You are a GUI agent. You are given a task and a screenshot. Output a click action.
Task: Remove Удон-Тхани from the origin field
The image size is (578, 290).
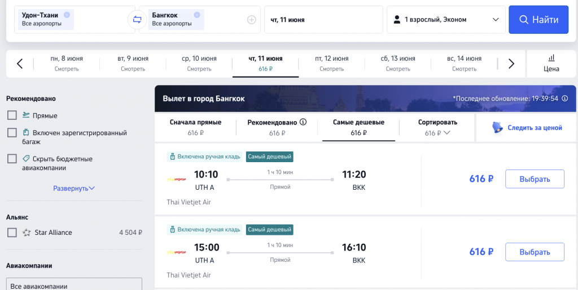point(67,15)
